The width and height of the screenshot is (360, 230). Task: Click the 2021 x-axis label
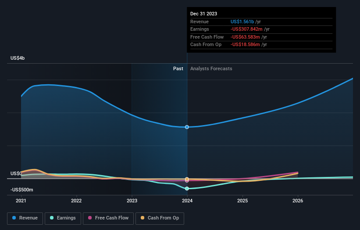coord(21,201)
